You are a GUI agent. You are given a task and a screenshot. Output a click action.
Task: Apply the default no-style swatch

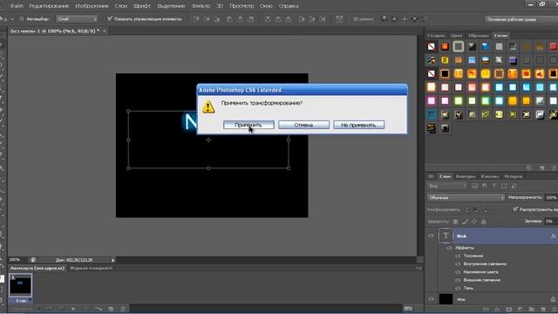tap(432, 46)
